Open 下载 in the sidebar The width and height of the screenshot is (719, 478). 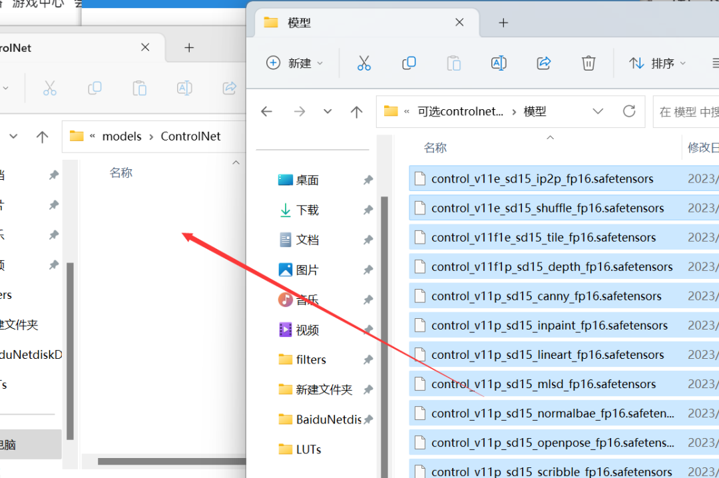[x=307, y=210]
